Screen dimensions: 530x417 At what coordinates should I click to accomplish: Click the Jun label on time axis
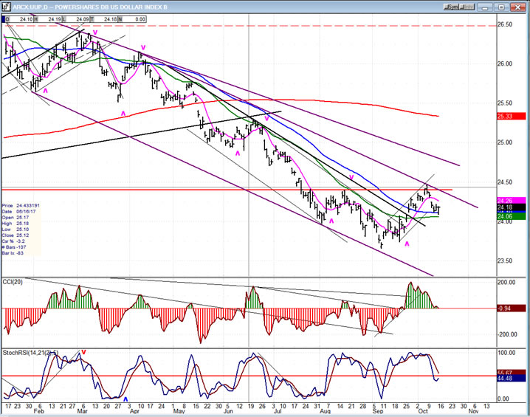(x=229, y=411)
